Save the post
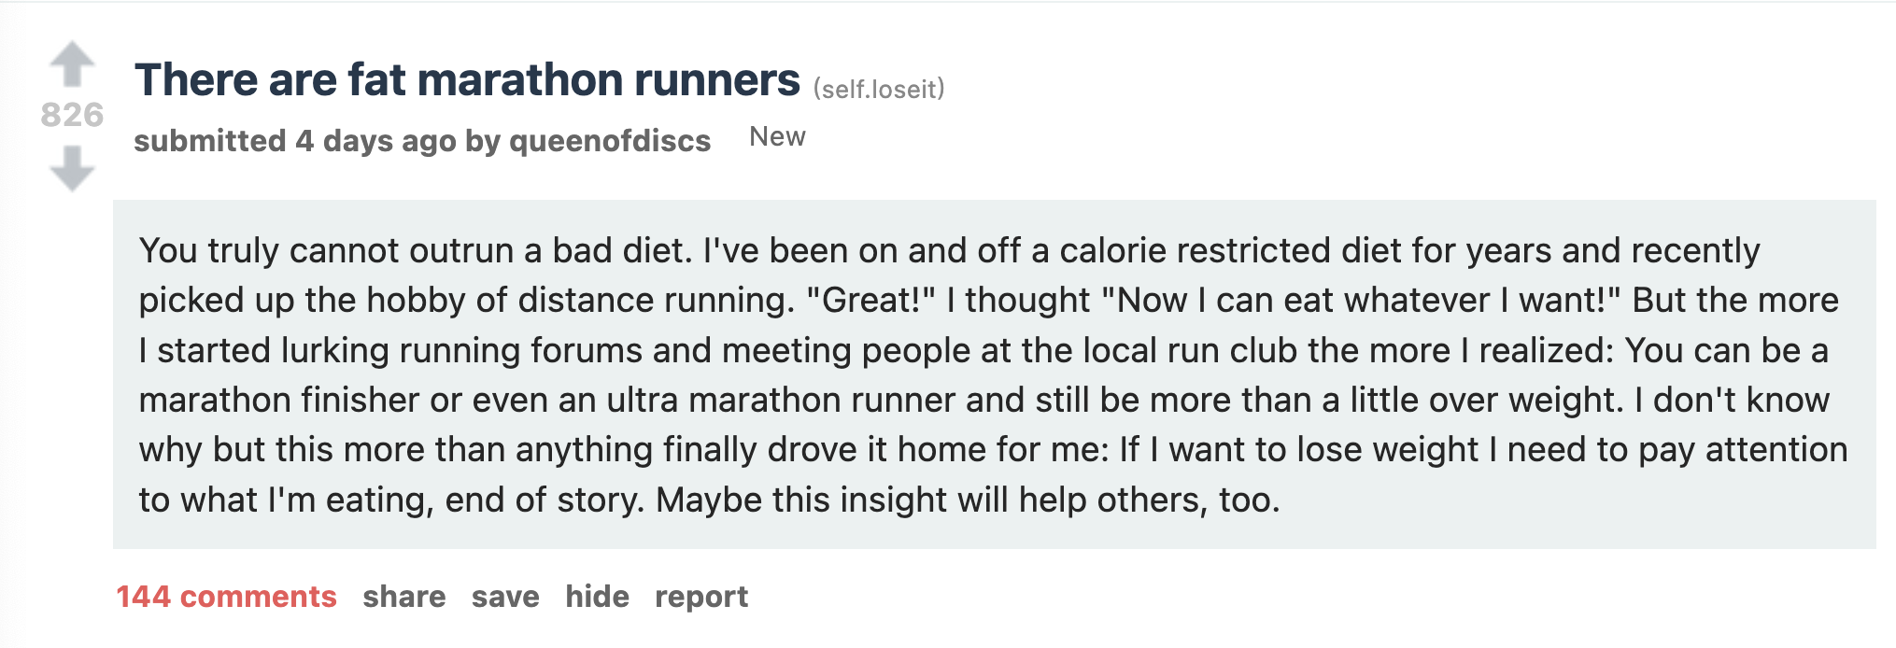This screenshot has height=648, width=1896. point(505,597)
